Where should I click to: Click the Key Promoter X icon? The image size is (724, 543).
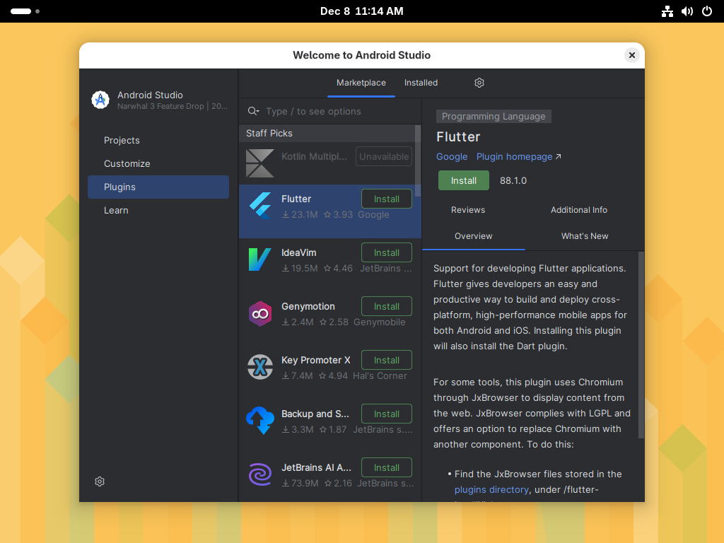pyautogui.click(x=259, y=367)
